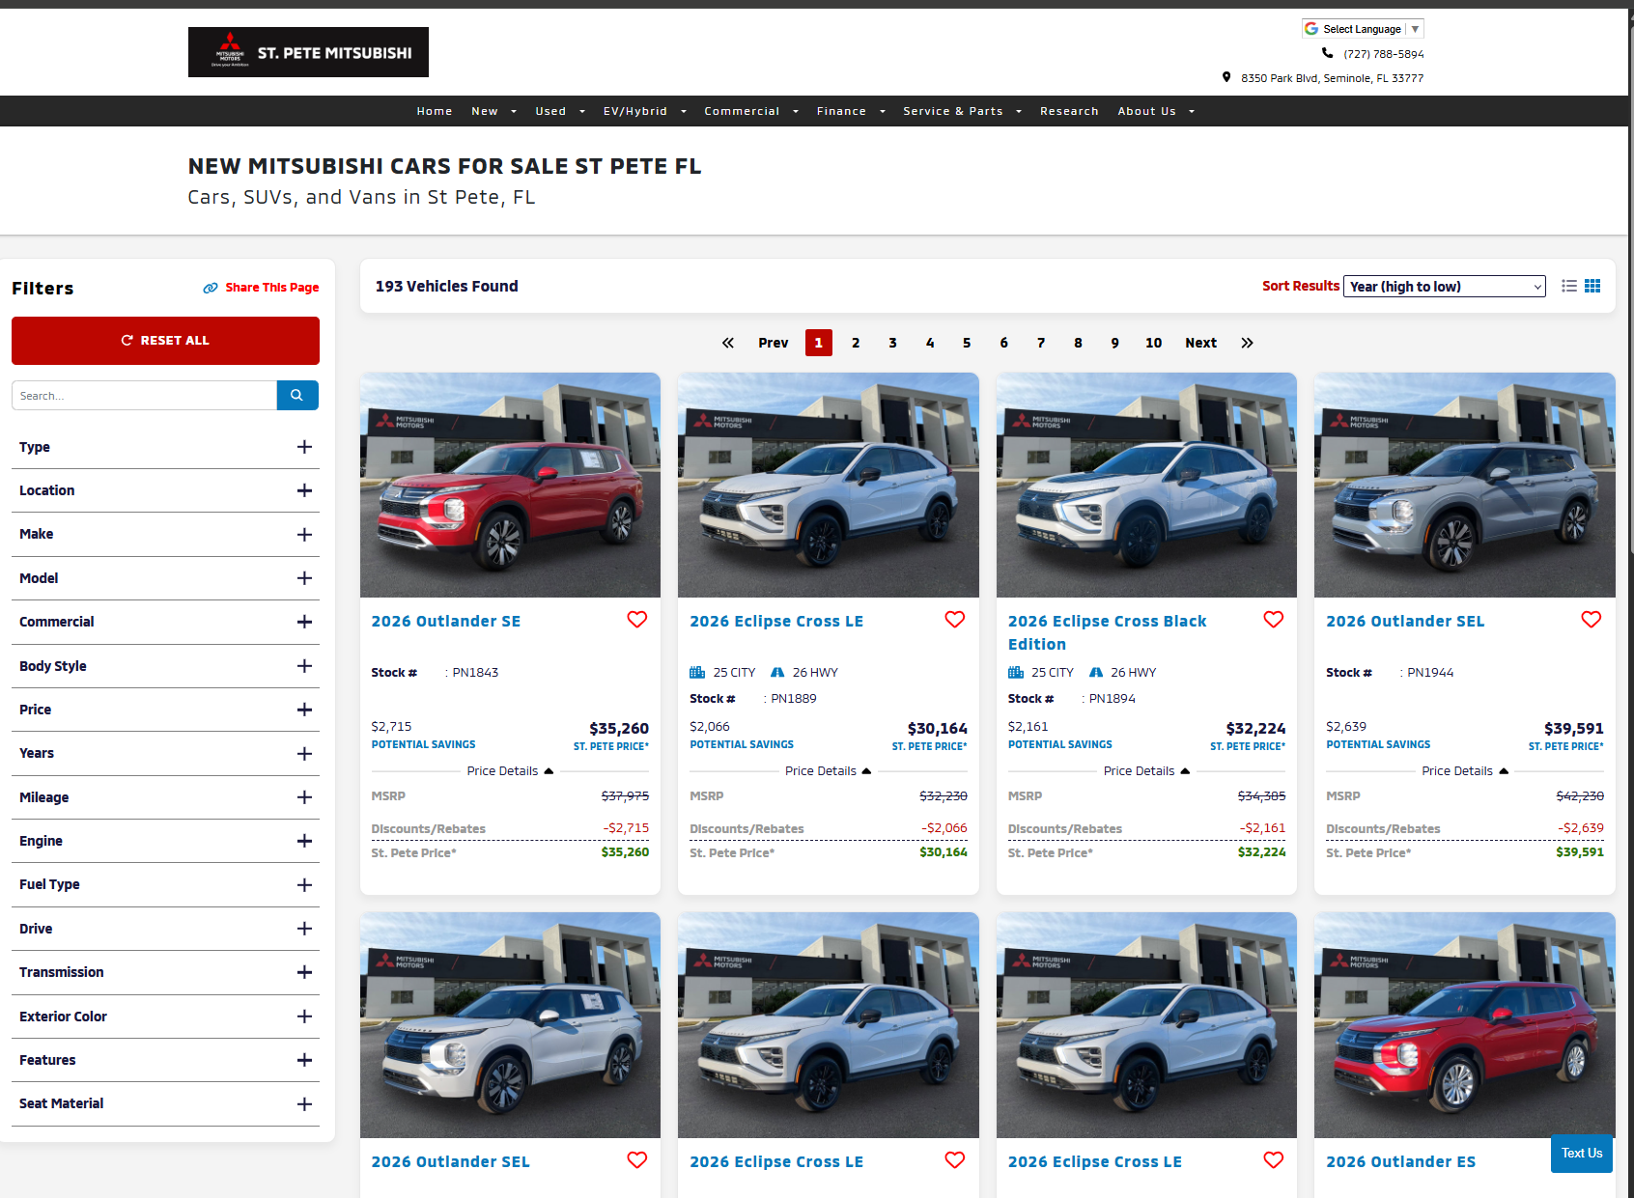The image size is (1634, 1198).
Task: Collapse Price Details on Outlander SE card
Action: click(x=510, y=771)
